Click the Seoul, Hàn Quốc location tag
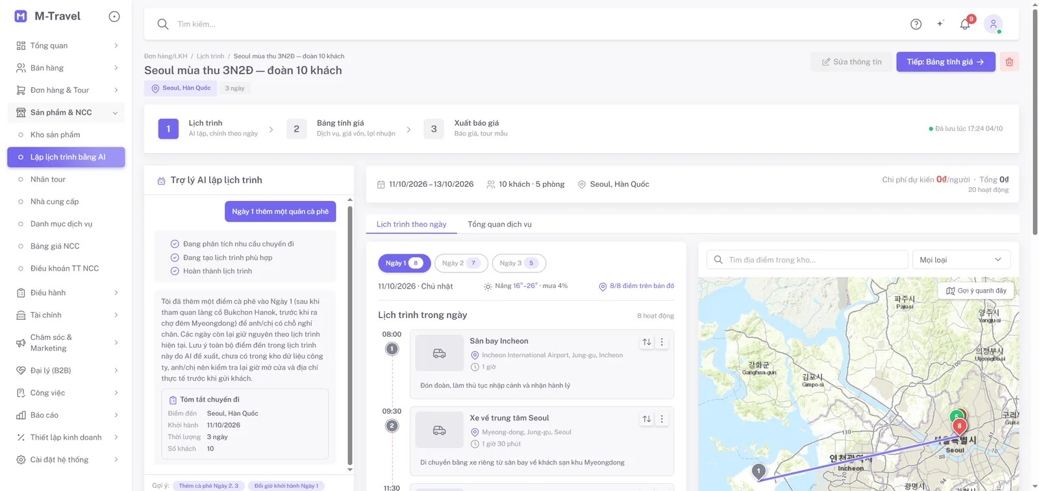The width and height of the screenshot is (1039, 491). pyautogui.click(x=181, y=88)
